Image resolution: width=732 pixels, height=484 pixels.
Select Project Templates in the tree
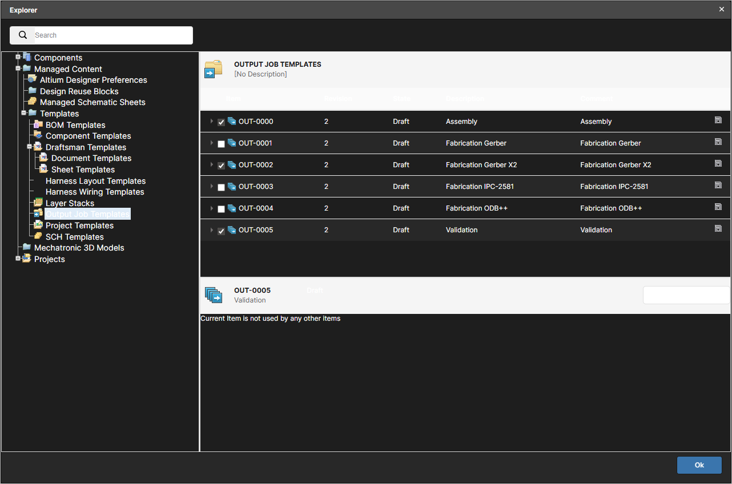click(79, 225)
